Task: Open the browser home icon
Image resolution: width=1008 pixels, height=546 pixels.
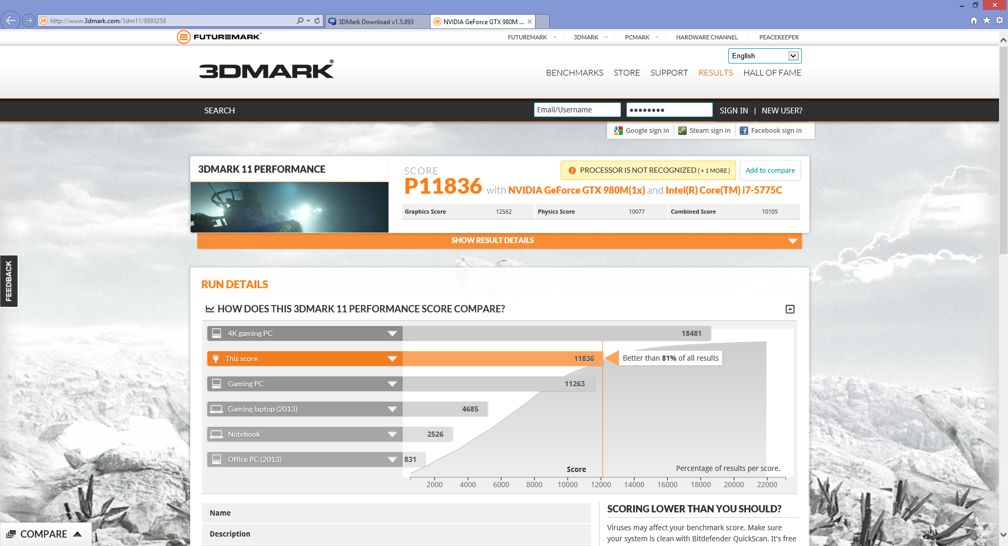Action: click(974, 20)
